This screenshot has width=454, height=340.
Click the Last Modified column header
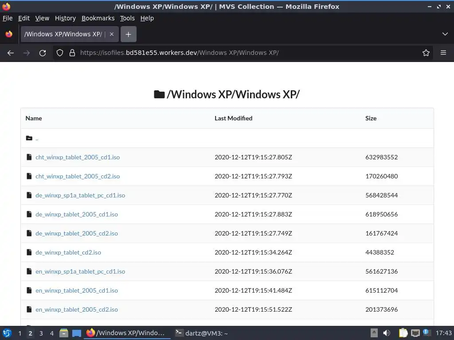click(x=233, y=118)
